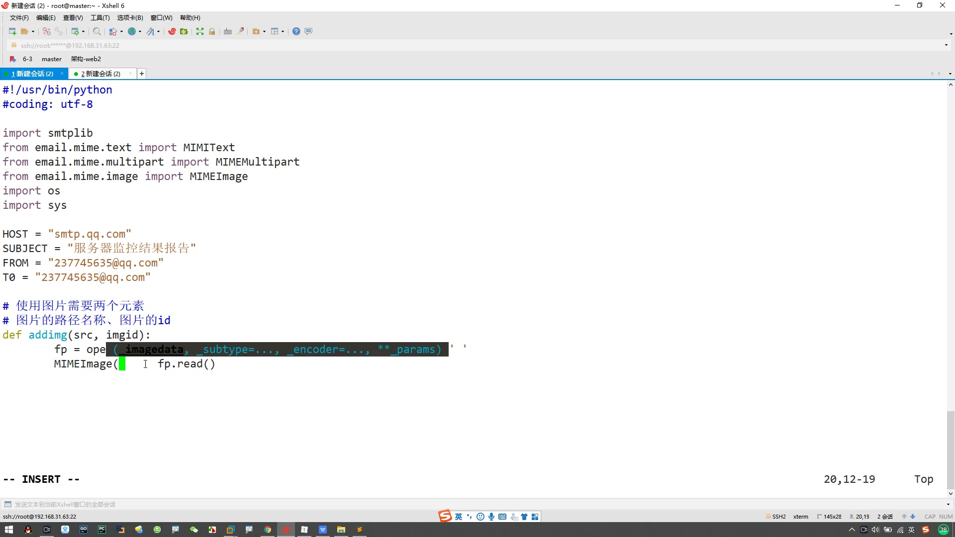This screenshot has height=537, width=955.
Task: Enable sending text to all sessions
Action: 8,504
